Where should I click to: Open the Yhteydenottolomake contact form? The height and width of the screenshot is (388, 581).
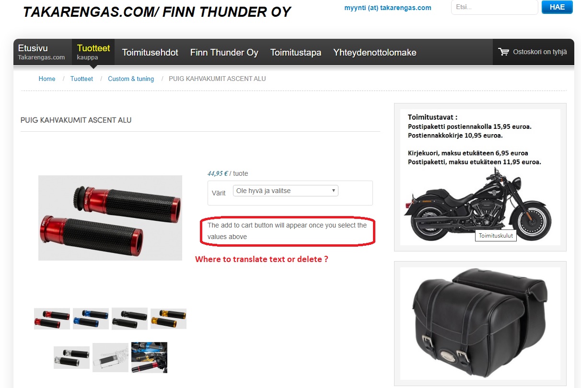(375, 52)
